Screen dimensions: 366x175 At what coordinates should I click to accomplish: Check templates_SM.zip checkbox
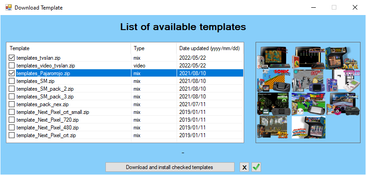(11, 81)
